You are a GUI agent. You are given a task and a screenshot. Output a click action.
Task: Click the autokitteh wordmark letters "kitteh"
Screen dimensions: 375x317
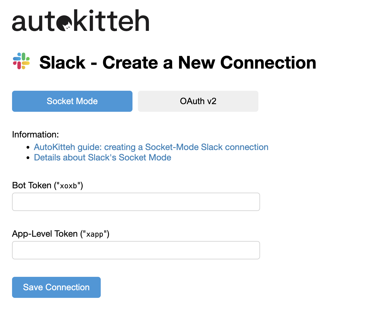[111, 20]
